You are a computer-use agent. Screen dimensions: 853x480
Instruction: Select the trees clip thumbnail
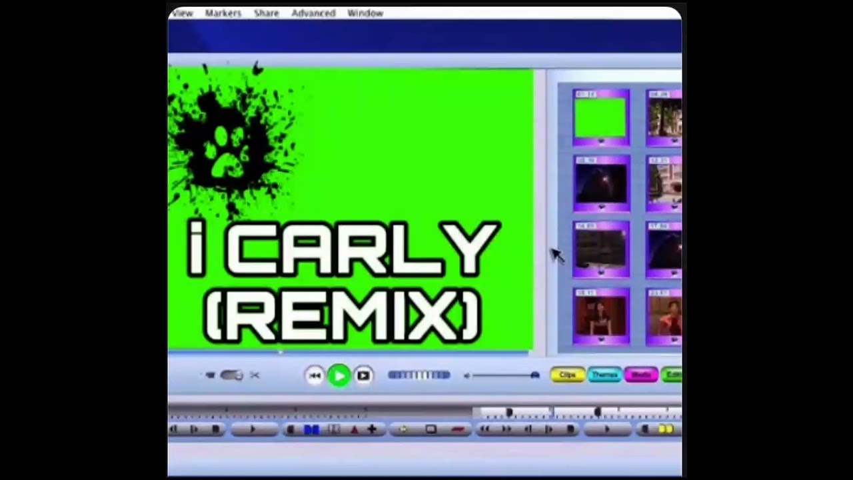tap(664, 117)
